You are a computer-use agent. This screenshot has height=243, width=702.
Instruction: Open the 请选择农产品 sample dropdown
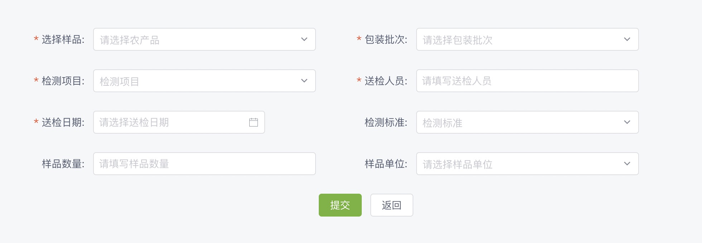pyautogui.click(x=204, y=39)
